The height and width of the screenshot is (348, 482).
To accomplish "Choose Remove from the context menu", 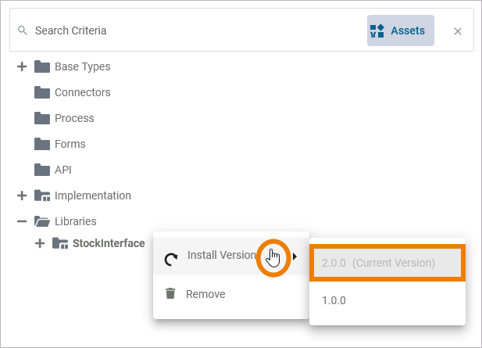I will pyautogui.click(x=205, y=294).
